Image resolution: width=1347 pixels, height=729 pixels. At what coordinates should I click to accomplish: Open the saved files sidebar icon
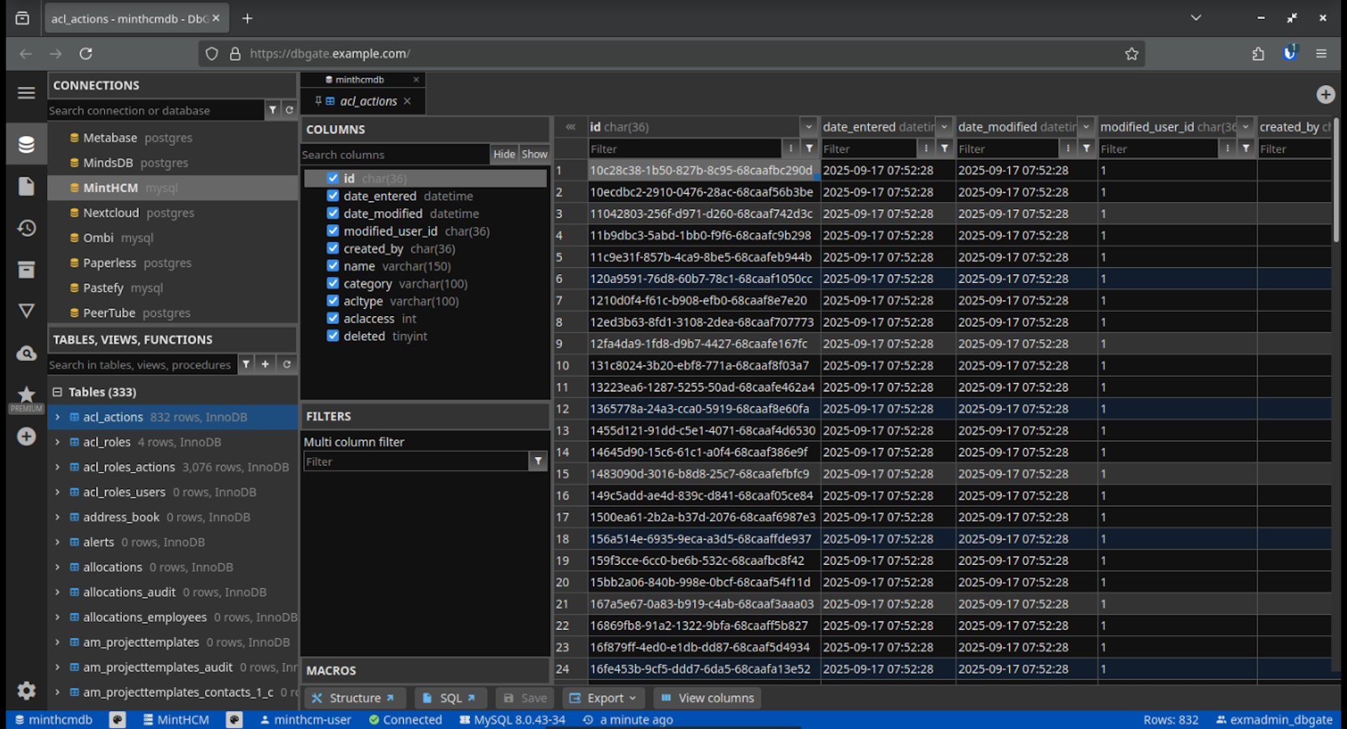click(27, 186)
